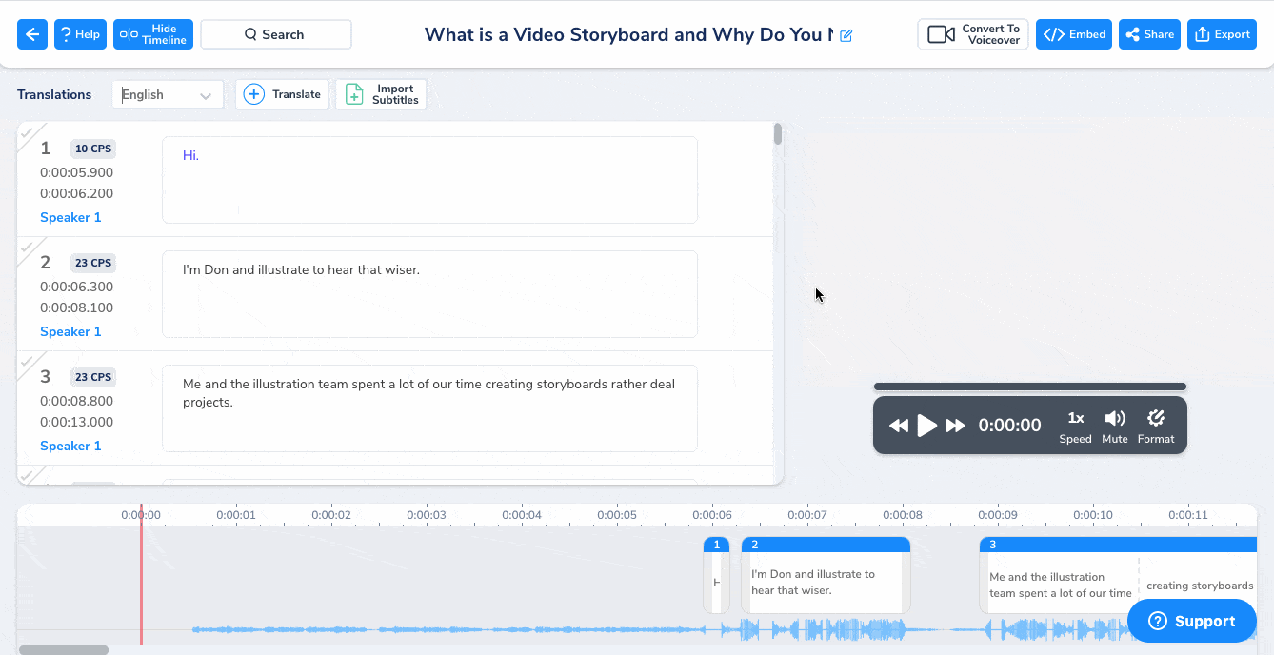Image resolution: width=1274 pixels, height=655 pixels.
Task: Click Convert To Voiceover
Action: tap(973, 34)
